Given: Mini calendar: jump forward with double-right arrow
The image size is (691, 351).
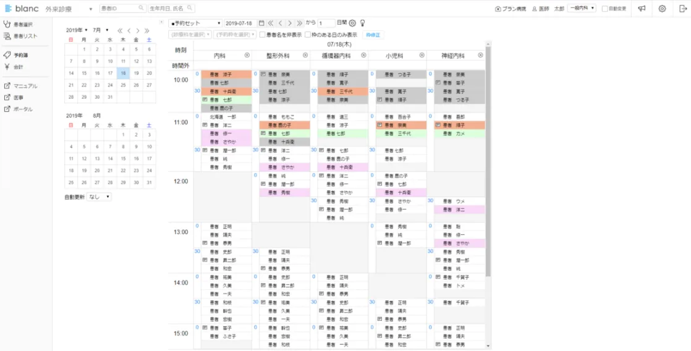Looking at the screenshot, I should [146, 30].
